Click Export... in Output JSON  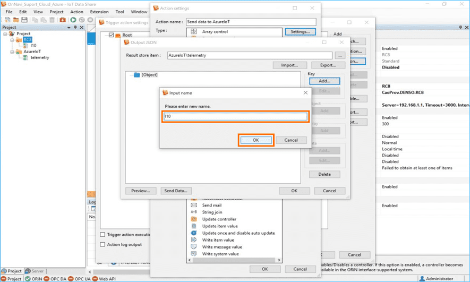pyautogui.click(x=328, y=65)
